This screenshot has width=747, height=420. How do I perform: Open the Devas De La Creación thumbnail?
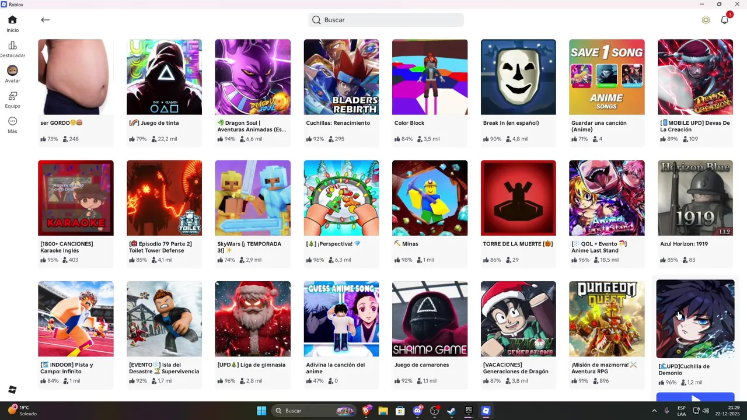click(x=695, y=77)
